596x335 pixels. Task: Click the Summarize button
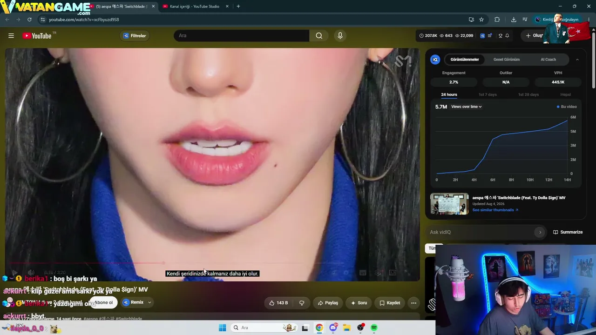(x=568, y=232)
